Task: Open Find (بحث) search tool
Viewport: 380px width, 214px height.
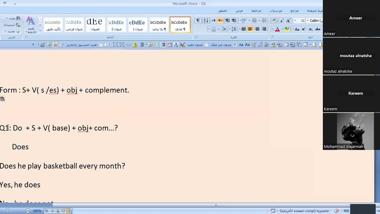Action: (13, 18)
